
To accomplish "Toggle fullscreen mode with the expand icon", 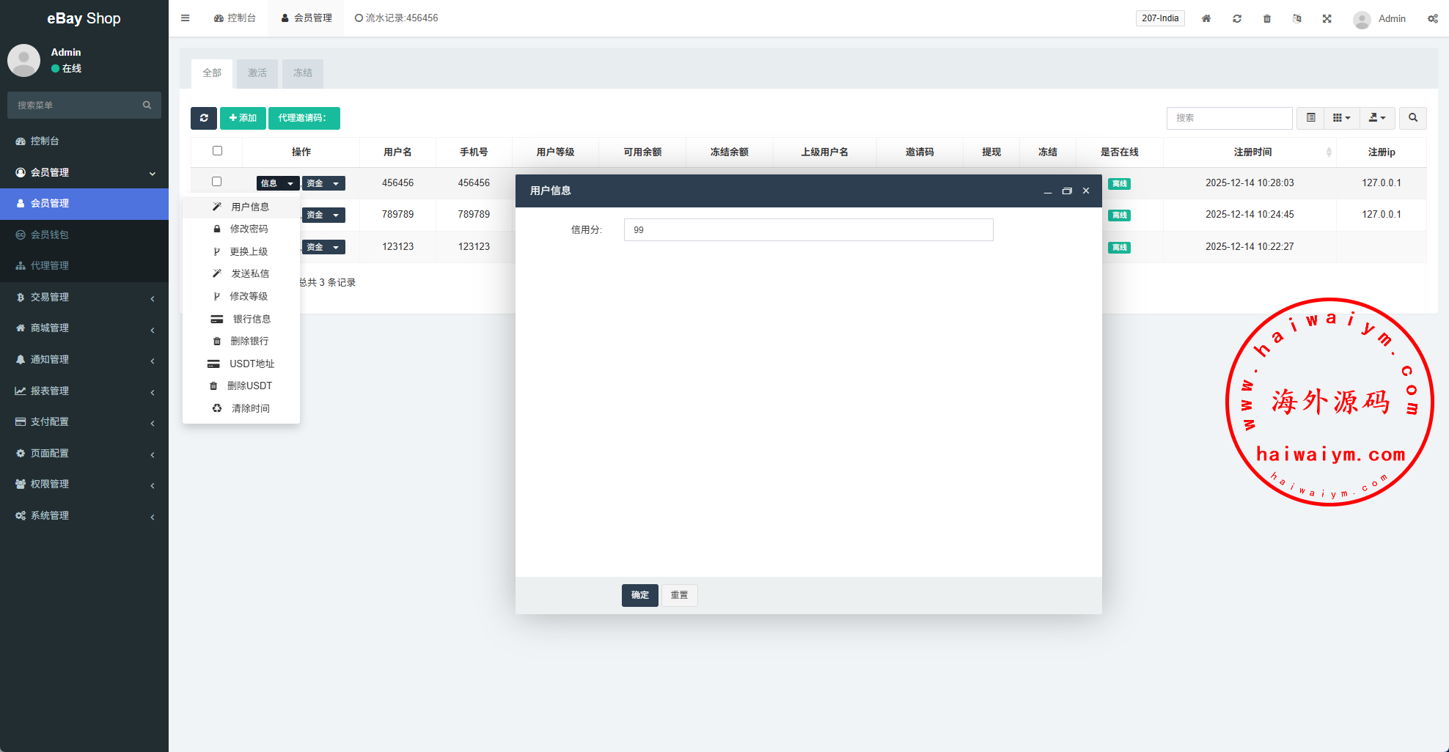I will [1327, 18].
